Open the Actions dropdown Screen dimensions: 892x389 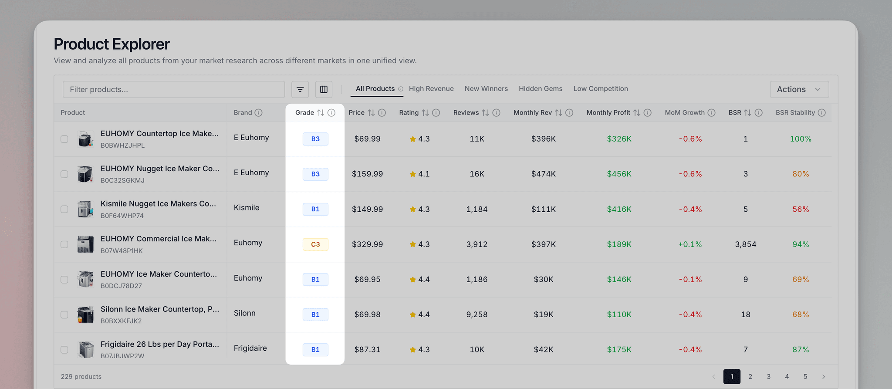799,89
